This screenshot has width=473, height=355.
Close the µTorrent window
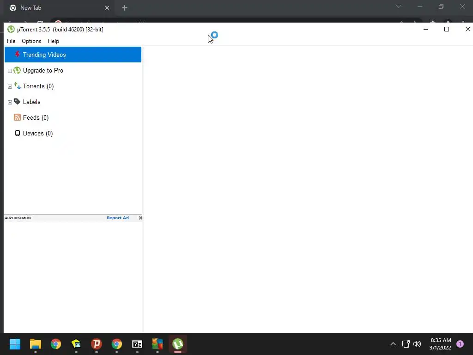(467, 29)
